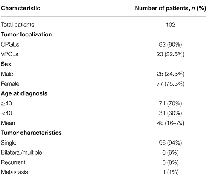This screenshot has width=207, height=181.
Task: Click the Metastasis row value 1 (1%)
Action: tap(171, 172)
